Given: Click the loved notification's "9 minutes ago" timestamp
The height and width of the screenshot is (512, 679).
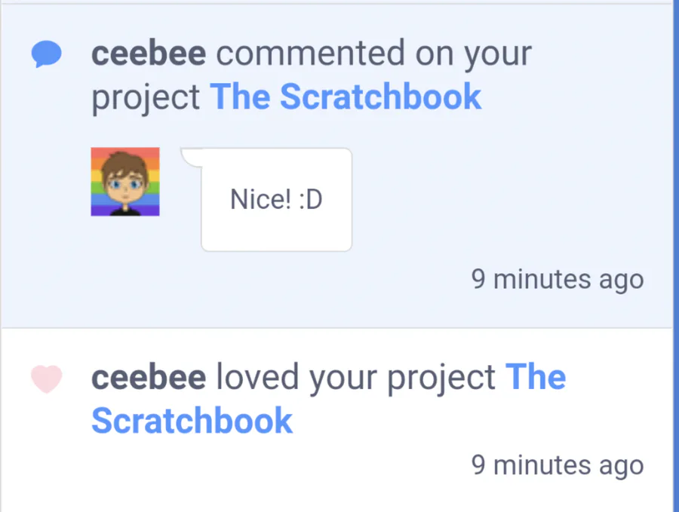Looking at the screenshot, I should pyautogui.click(x=558, y=464).
